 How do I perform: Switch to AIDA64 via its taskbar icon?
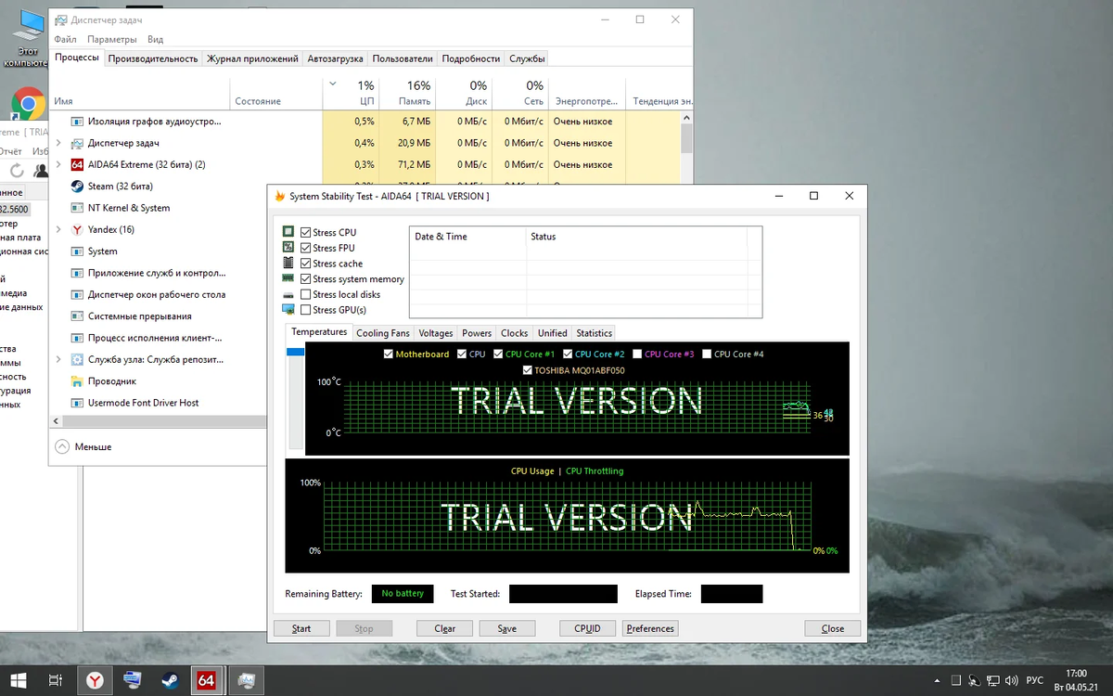pyautogui.click(x=207, y=680)
